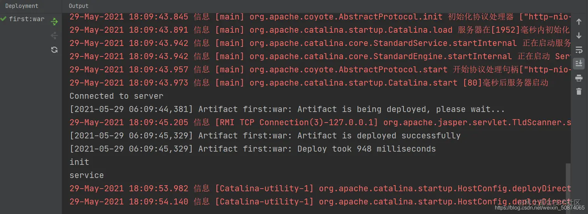Click the Up arrow icon beside the output
Viewport: 588px width, 214px height.
579,22
